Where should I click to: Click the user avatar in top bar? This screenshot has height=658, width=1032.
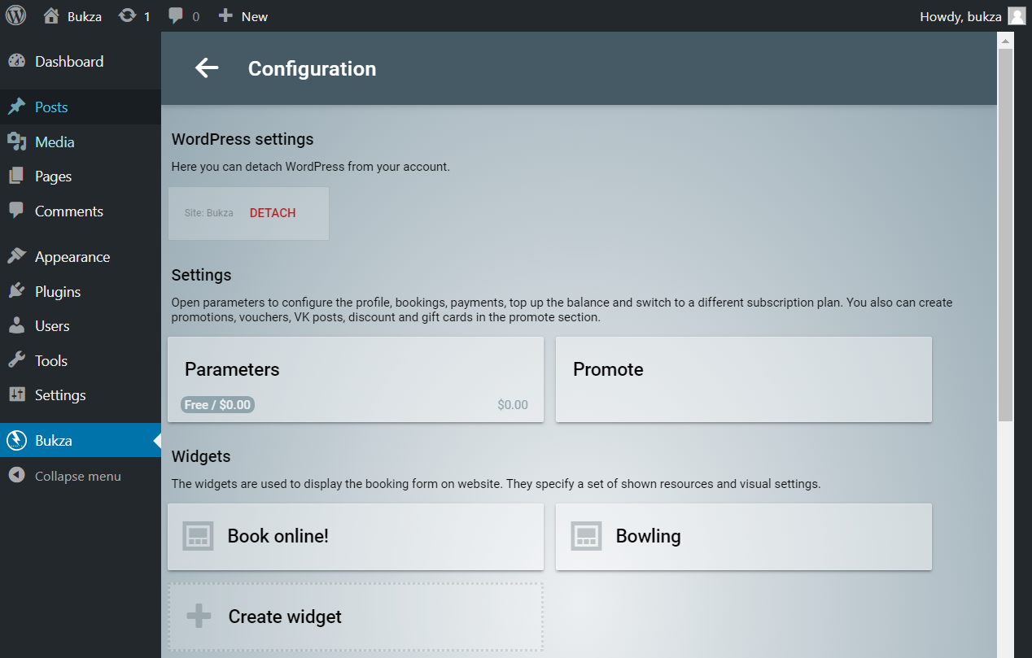(x=1017, y=16)
